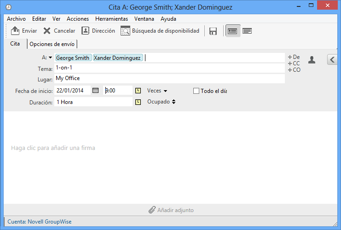Click the Fecha de inicio date field
341x230 pixels.
point(72,91)
